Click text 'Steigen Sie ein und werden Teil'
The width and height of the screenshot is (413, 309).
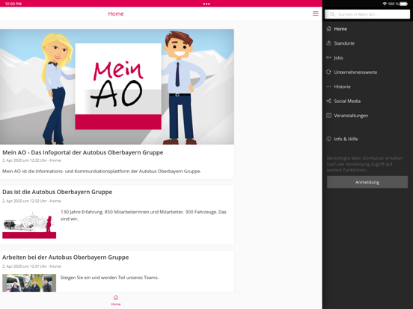[109, 278]
